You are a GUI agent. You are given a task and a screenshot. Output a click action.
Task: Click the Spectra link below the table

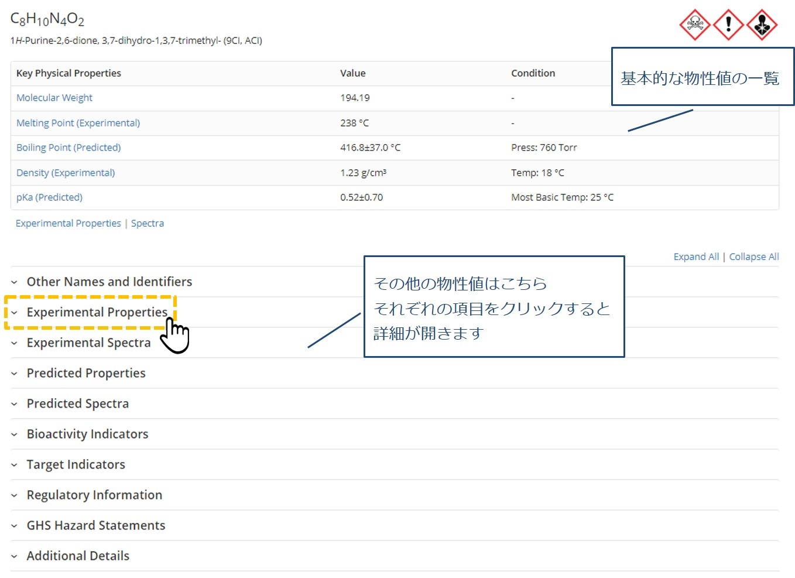pyautogui.click(x=147, y=223)
